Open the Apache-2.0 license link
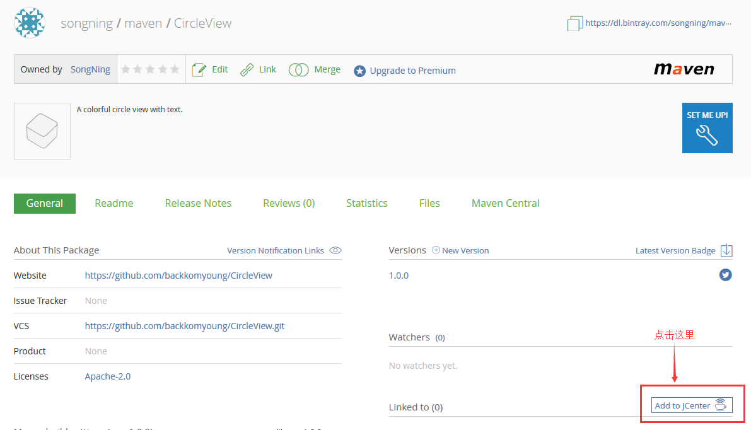 click(108, 376)
